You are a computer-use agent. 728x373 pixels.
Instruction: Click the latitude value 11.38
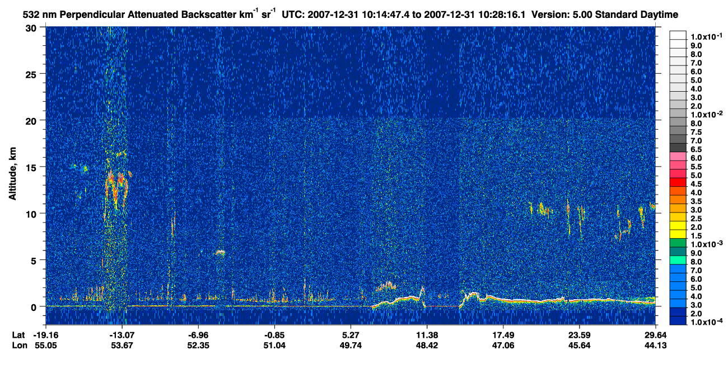click(427, 336)
